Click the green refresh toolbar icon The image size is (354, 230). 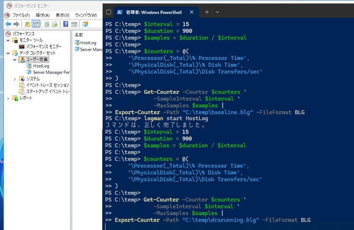47,24
